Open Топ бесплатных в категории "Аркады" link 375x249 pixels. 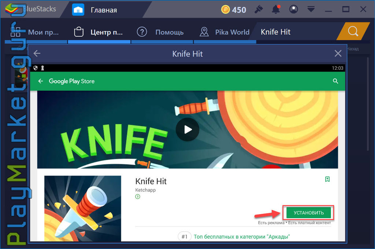click(242, 237)
